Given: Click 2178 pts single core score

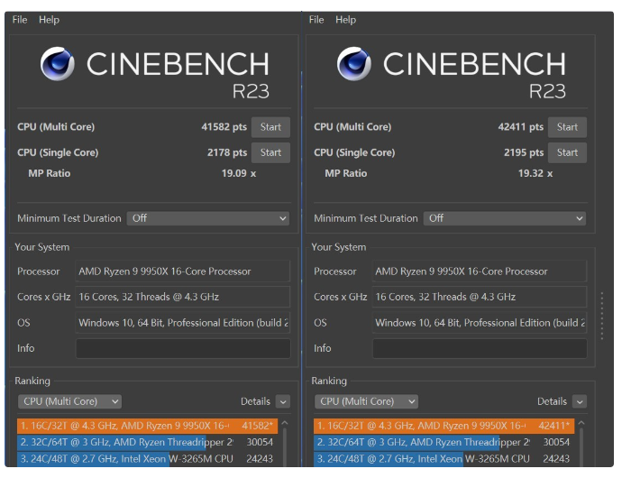Looking at the screenshot, I should pyautogui.click(x=227, y=152).
